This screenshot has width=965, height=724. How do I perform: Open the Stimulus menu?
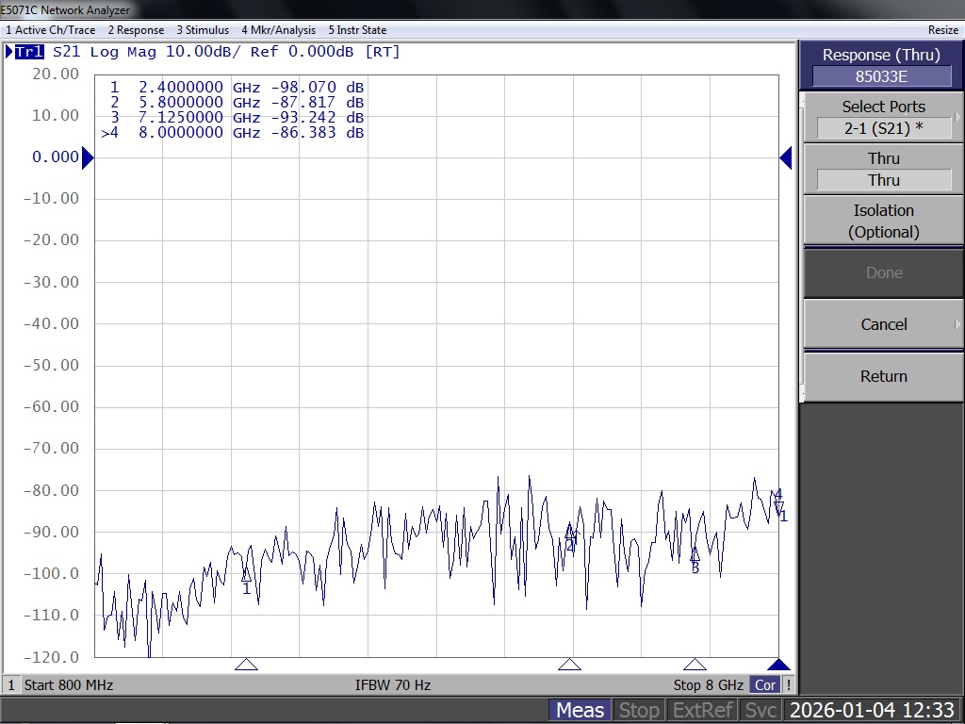[x=203, y=29]
